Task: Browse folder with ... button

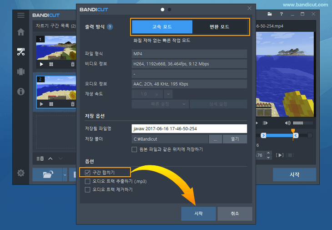Action: pyautogui.click(x=215, y=139)
